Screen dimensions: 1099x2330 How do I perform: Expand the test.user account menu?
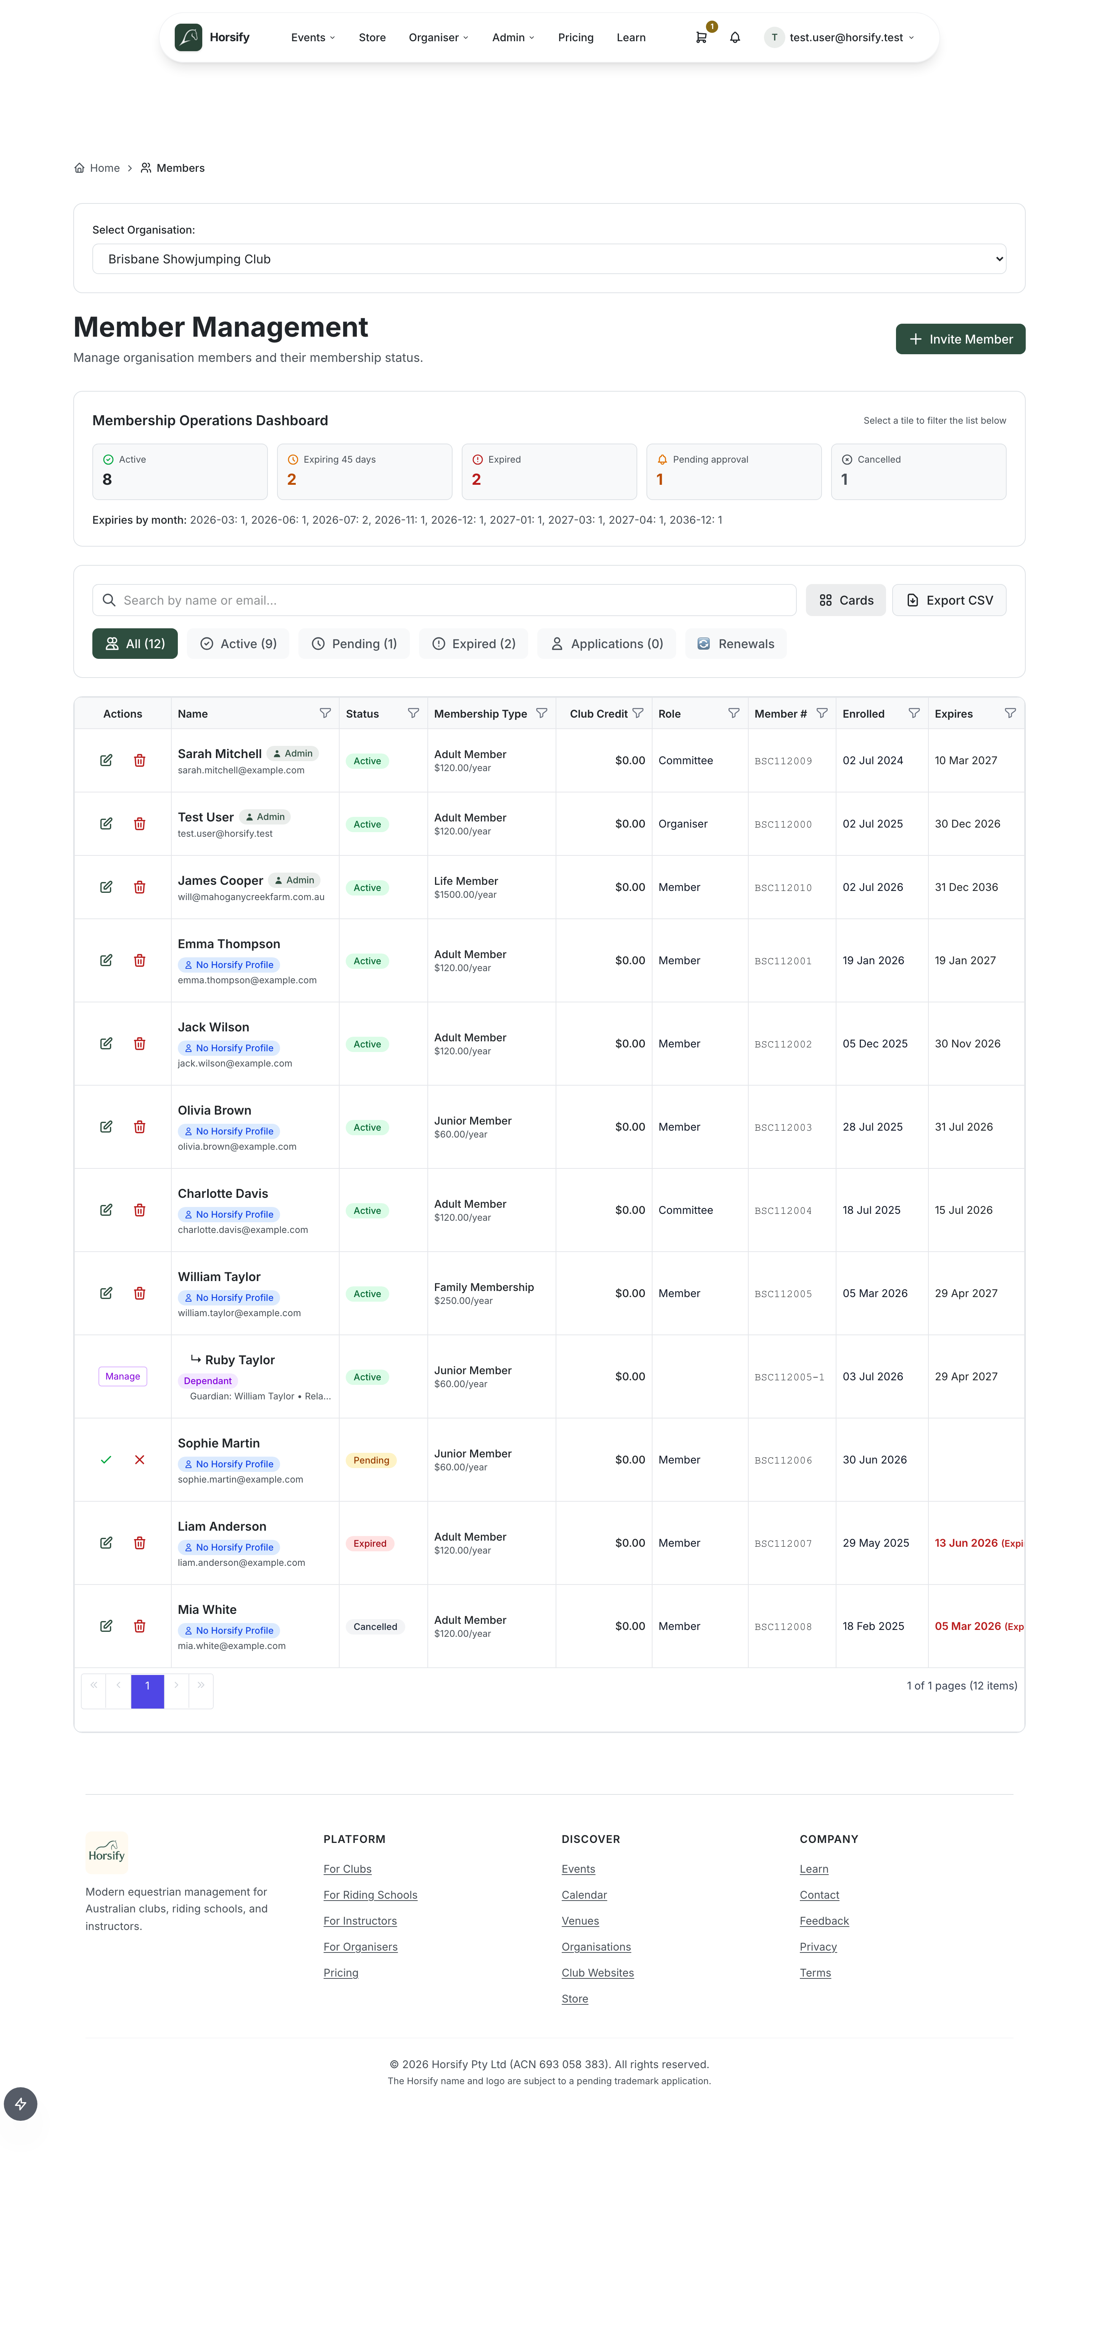[840, 37]
